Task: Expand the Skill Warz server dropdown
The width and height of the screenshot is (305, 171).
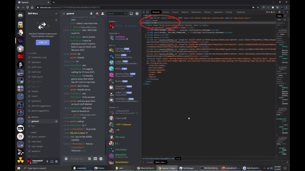Action: (56, 14)
